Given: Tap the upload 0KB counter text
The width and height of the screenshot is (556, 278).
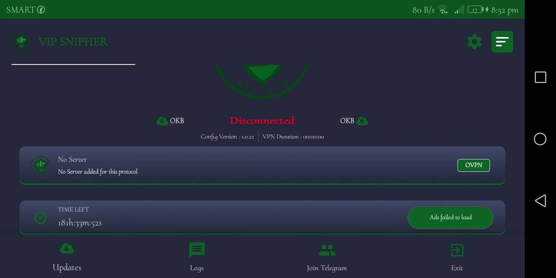Looking at the screenshot, I should [347, 121].
